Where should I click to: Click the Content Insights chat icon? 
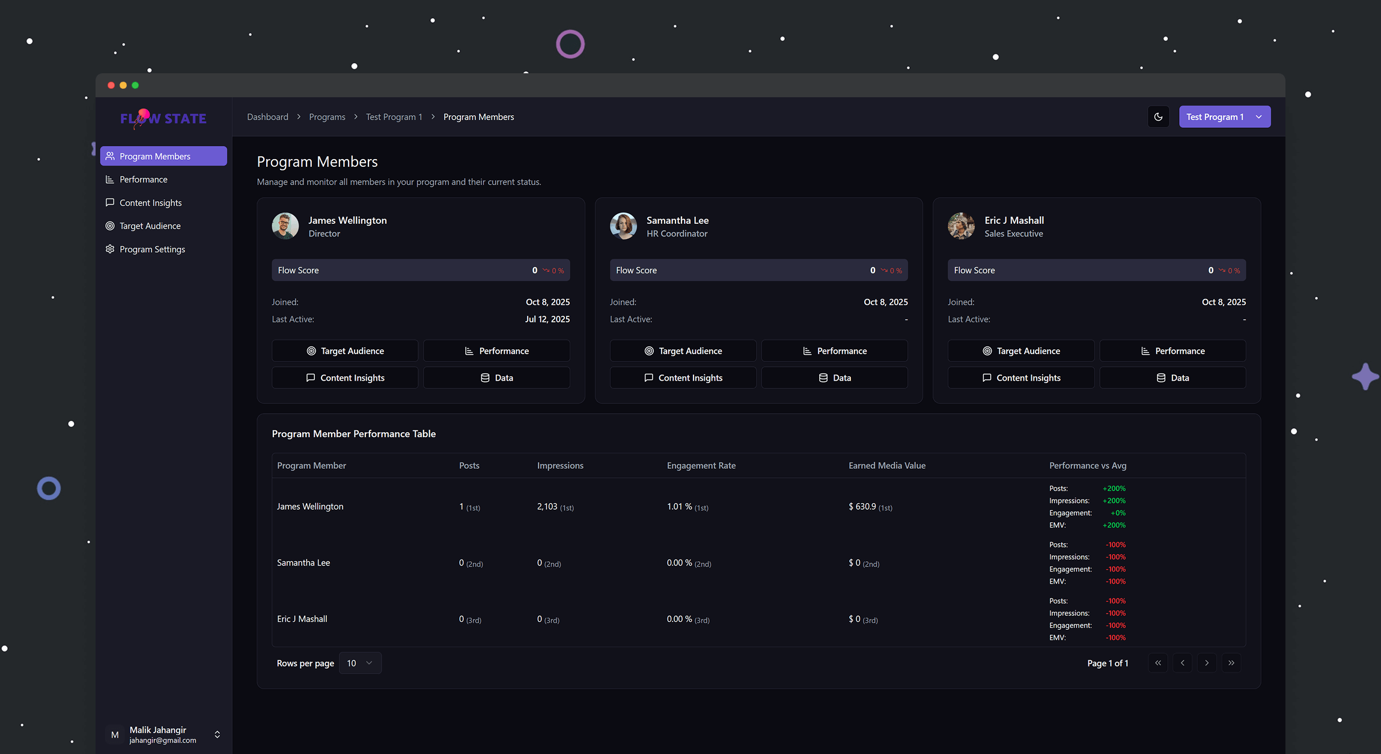click(110, 202)
